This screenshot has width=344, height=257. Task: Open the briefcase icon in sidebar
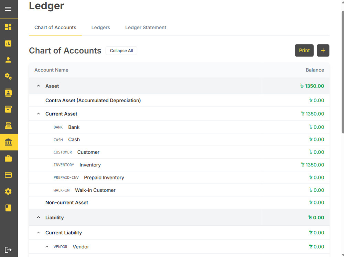8,159
